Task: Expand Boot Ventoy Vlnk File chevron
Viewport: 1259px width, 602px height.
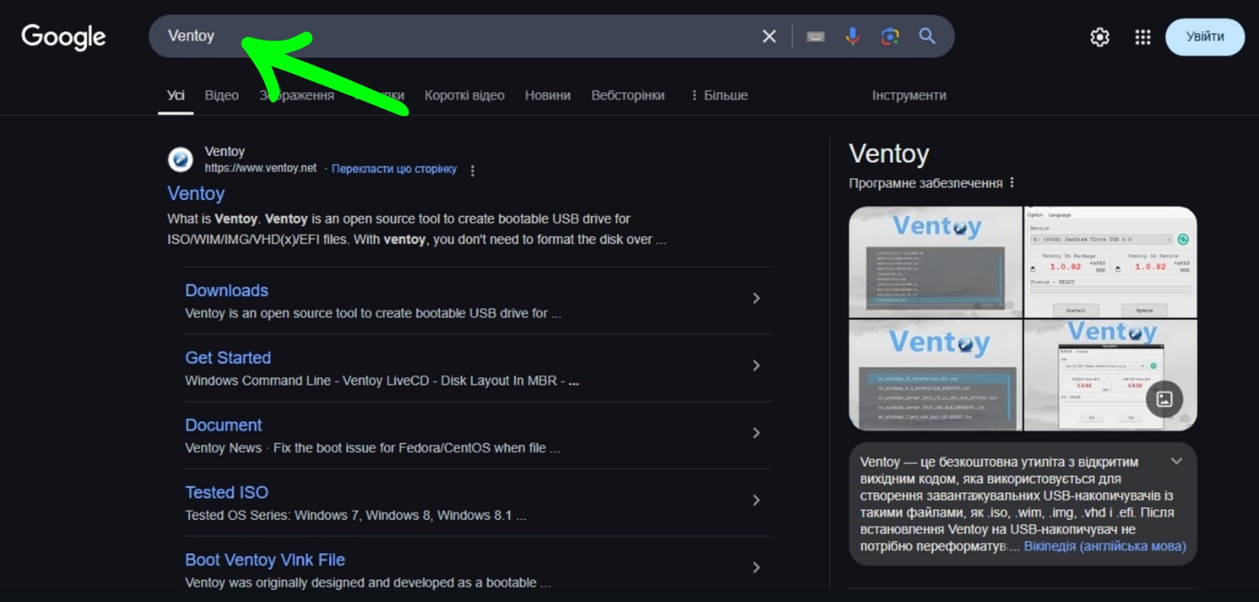Action: (x=755, y=567)
